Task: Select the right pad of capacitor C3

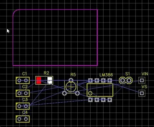Action: (26, 106)
